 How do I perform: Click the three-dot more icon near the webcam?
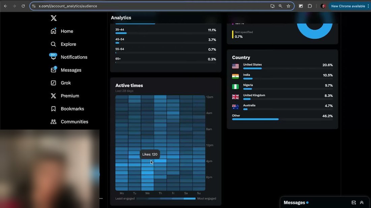tap(101, 199)
